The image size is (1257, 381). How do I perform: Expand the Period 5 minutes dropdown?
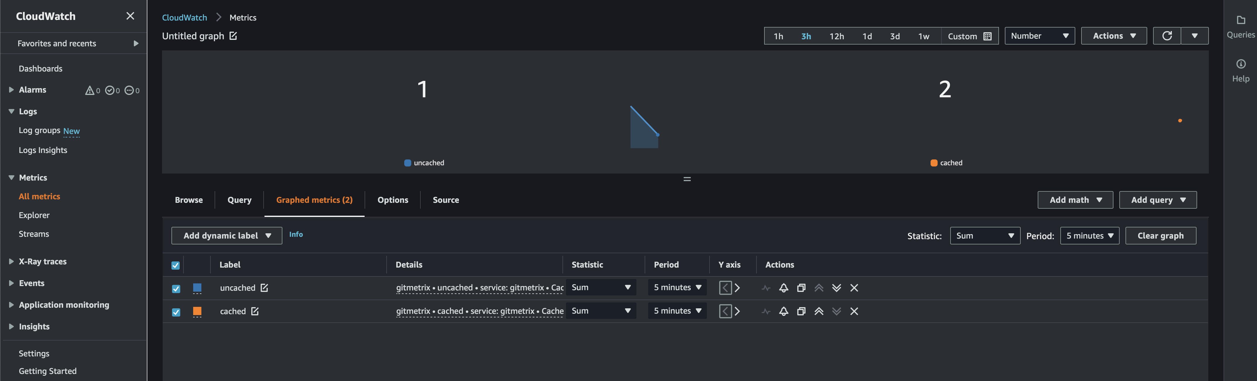1089,235
